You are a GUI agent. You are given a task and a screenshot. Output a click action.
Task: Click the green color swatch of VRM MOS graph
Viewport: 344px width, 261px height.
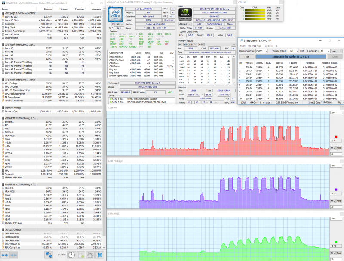[x=336, y=242]
